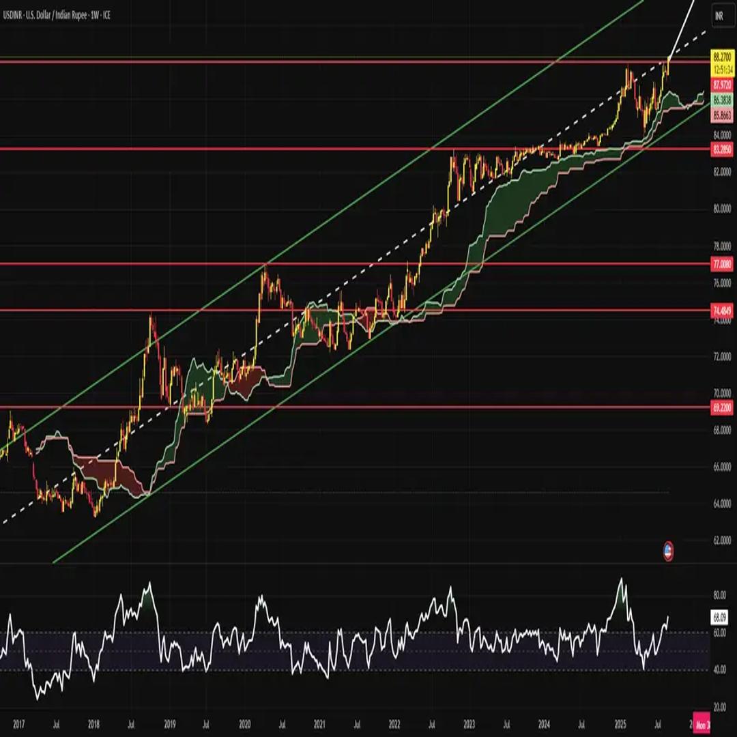
Task: Click the green 86.3838 Ichimoku label
Action: tap(722, 99)
